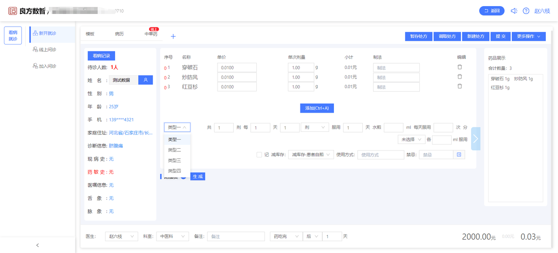Image resolution: width=558 pixels, height=253 pixels.
Task: Expand the side panel with right chevron handle
Action: point(476,139)
